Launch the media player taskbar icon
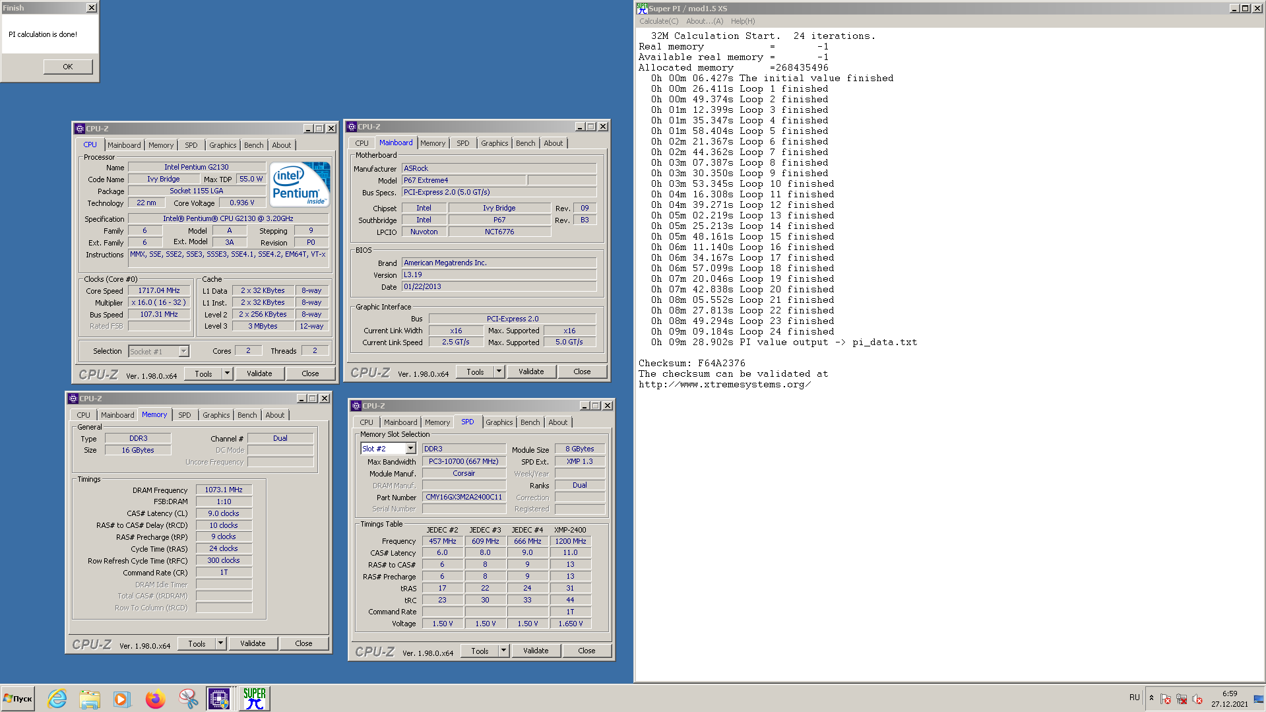Viewport: 1266px width, 712px height. 121,698
